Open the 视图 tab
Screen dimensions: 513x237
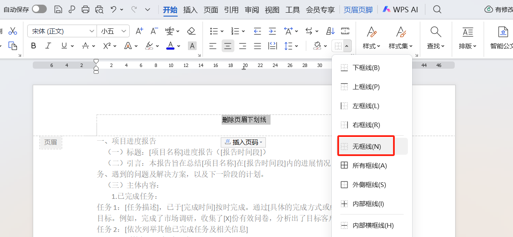[x=272, y=9]
